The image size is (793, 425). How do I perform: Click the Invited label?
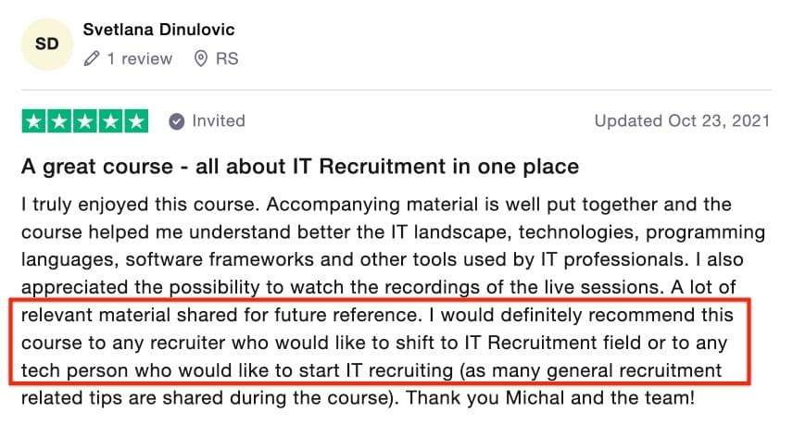pyautogui.click(x=219, y=120)
